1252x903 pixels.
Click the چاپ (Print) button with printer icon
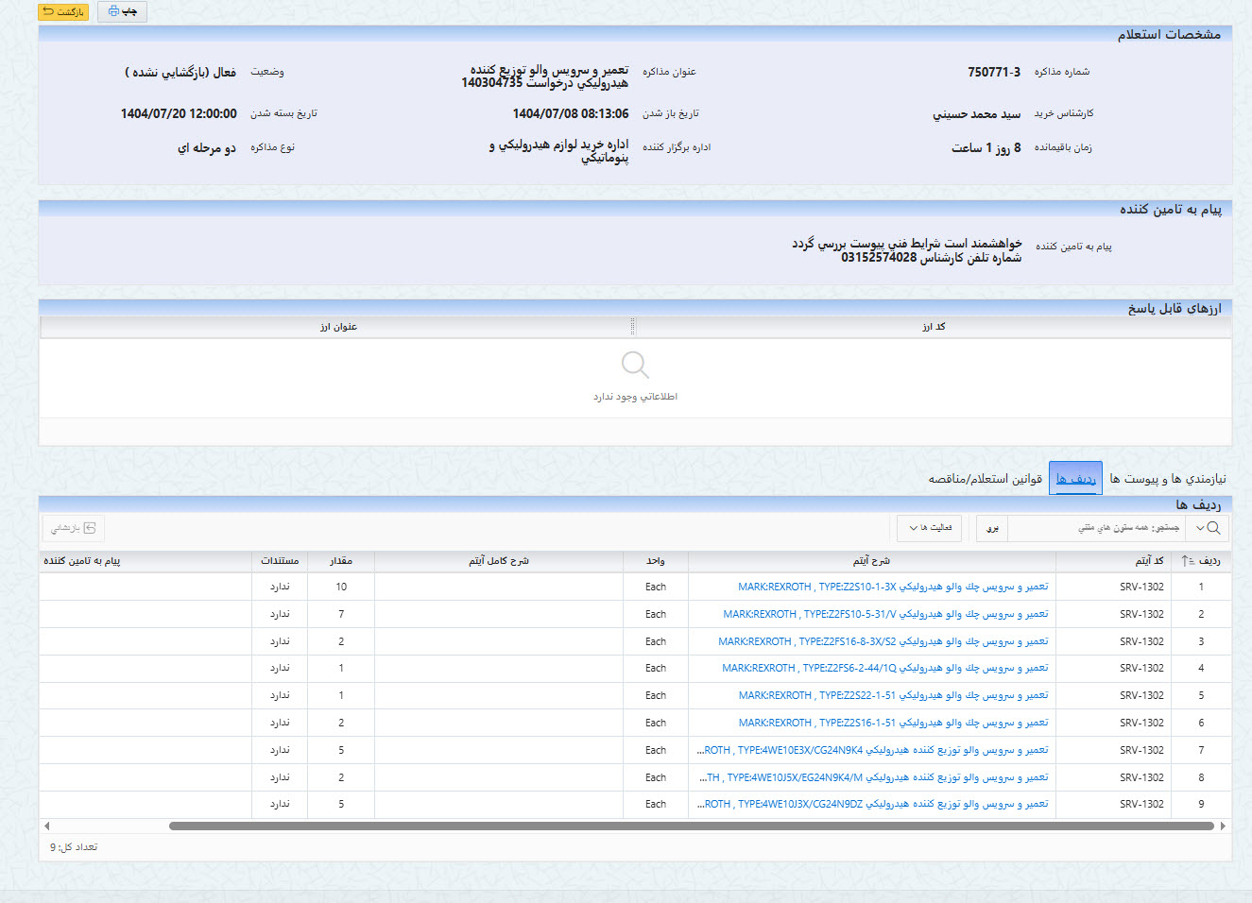122,12
